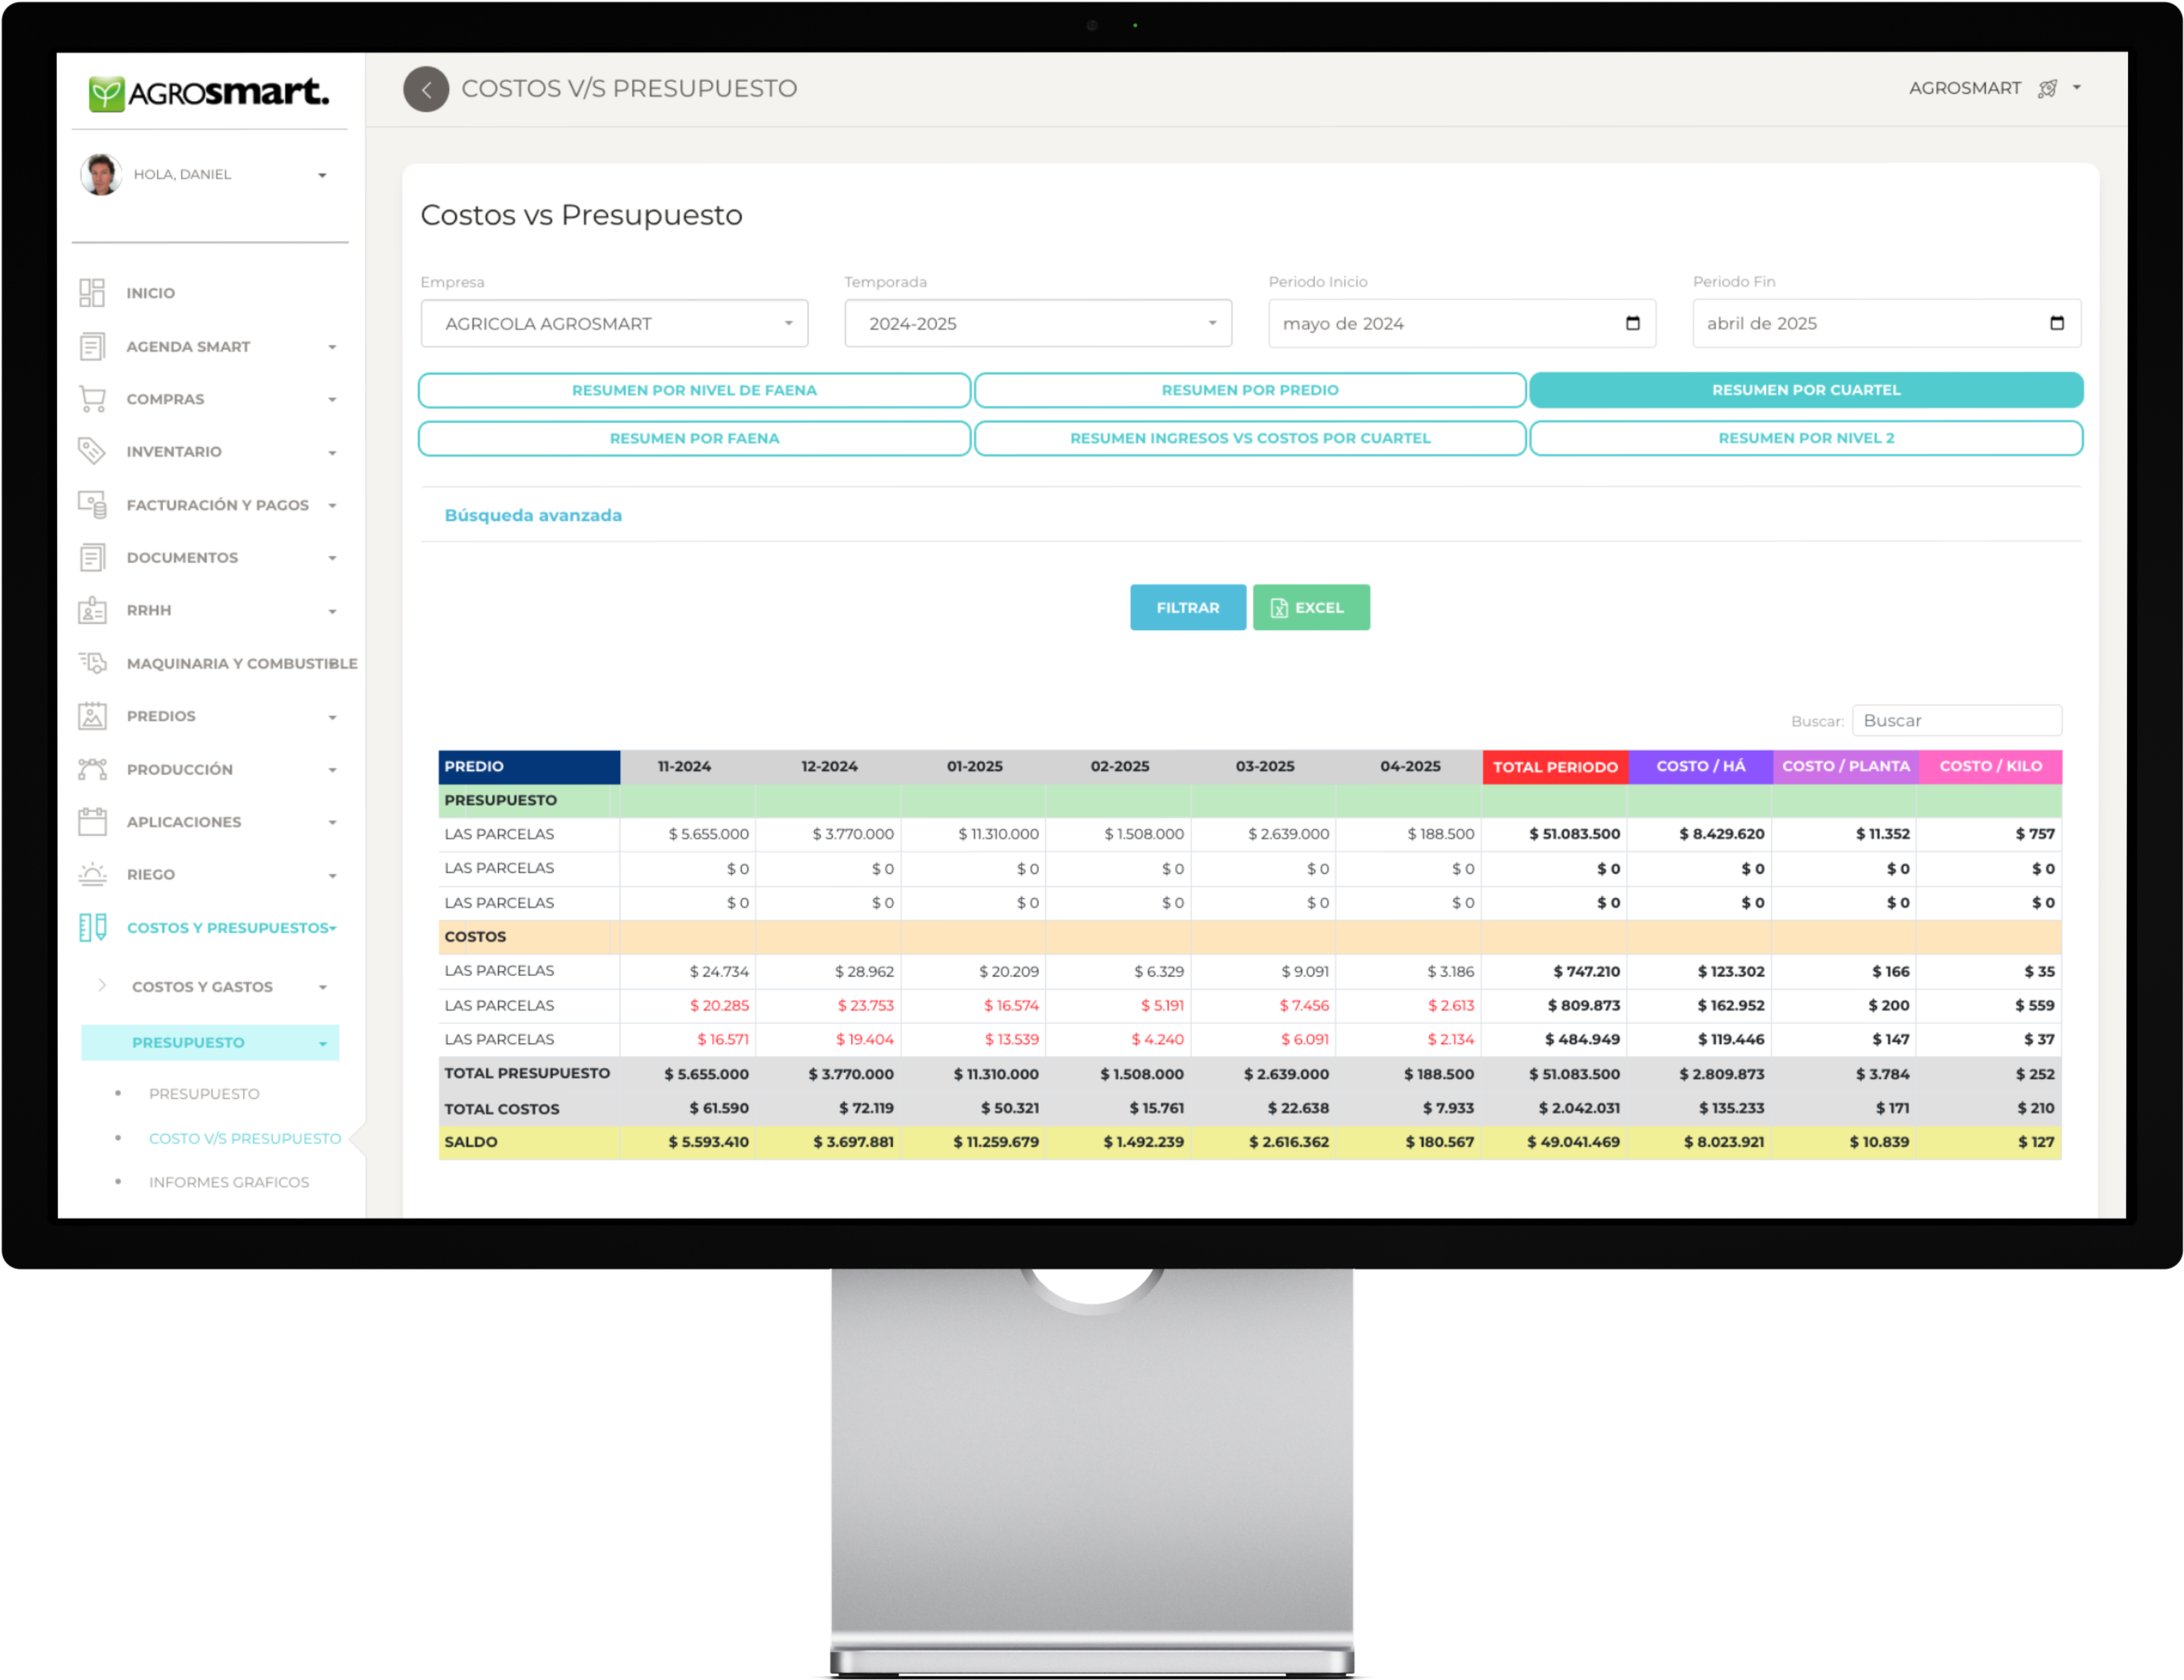Open Periodo Inicio calendar picker icon
The height and width of the screenshot is (1680, 2184).
click(1632, 323)
